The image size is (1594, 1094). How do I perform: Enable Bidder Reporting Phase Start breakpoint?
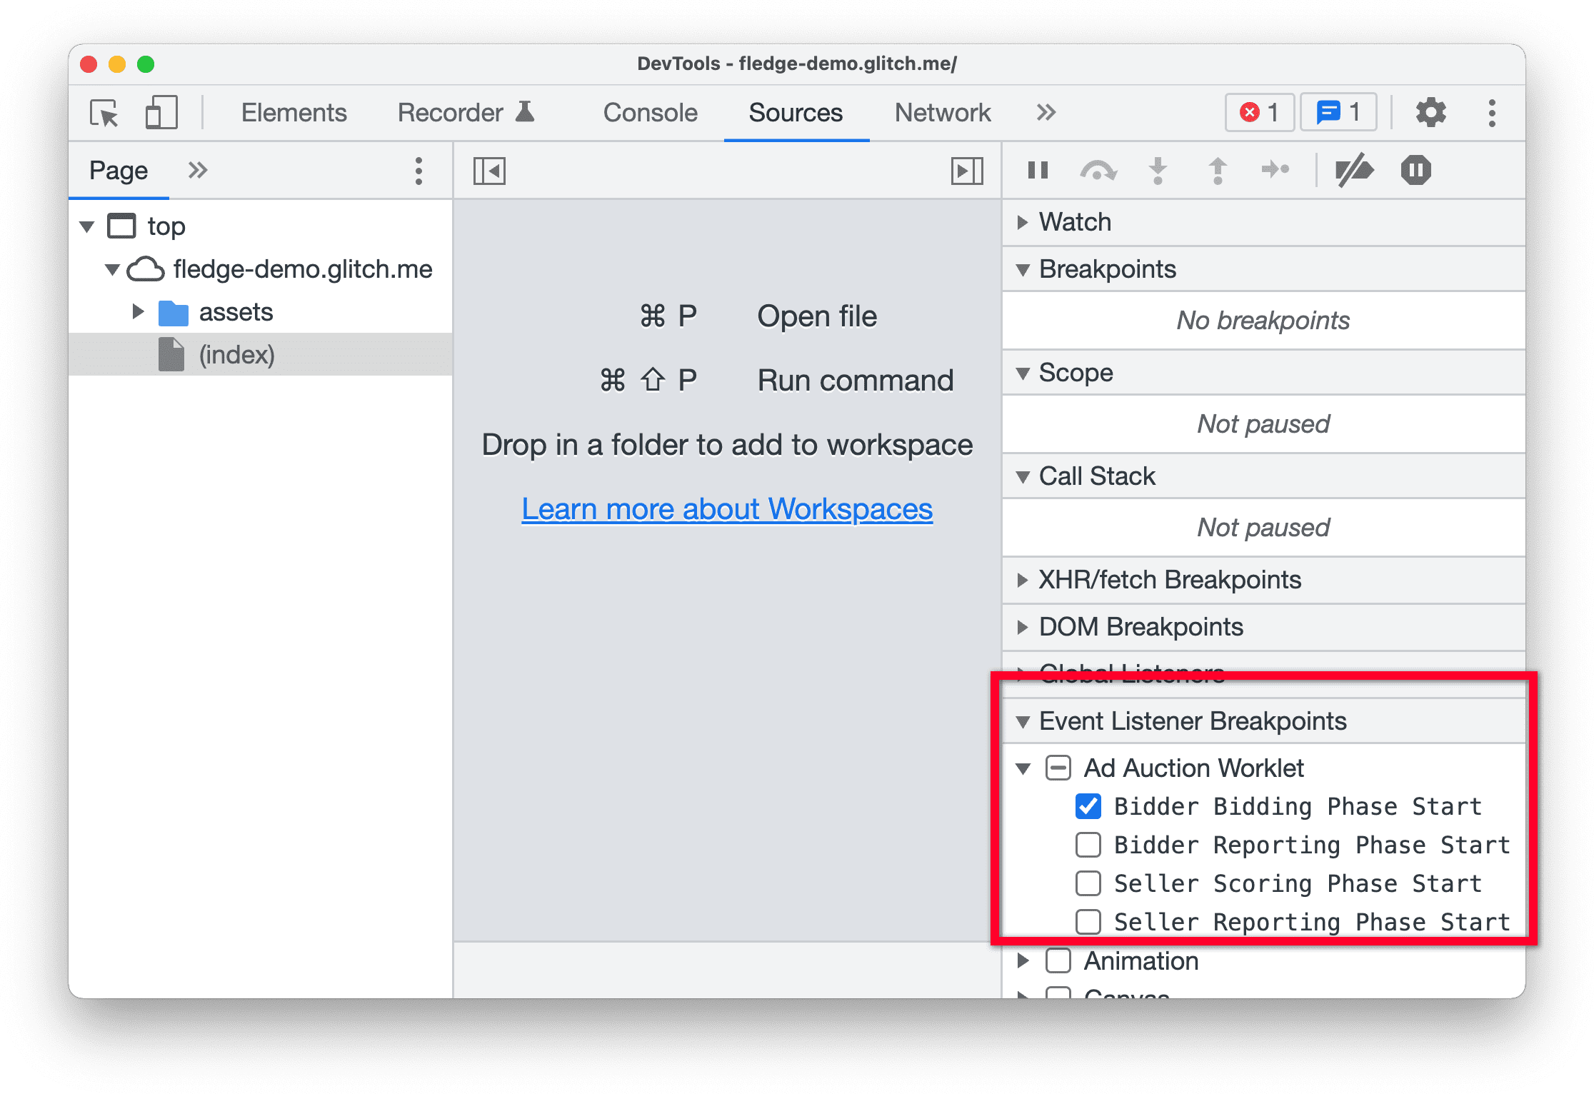click(1086, 843)
